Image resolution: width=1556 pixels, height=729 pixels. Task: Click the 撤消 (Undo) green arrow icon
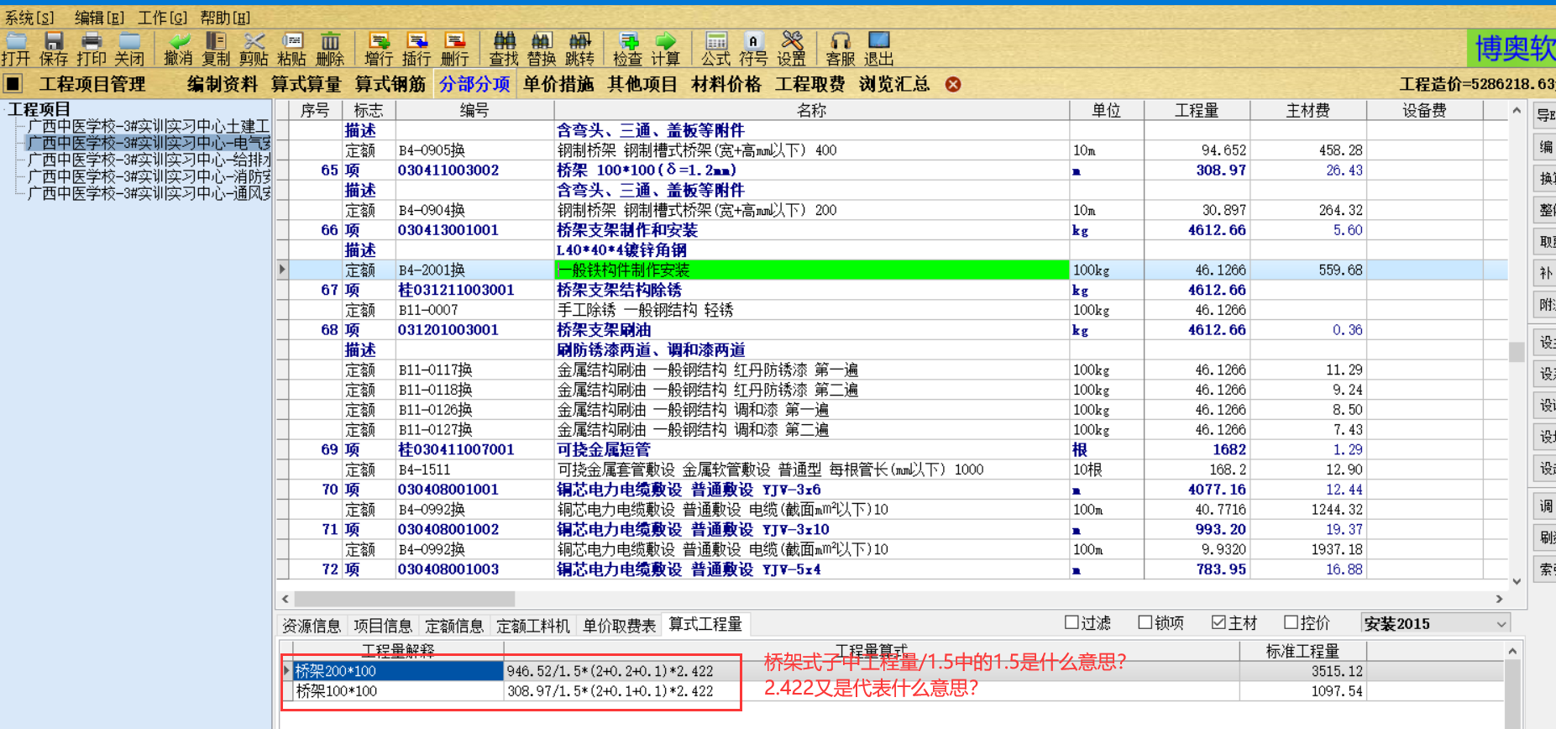pyautogui.click(x=178, y=49)
